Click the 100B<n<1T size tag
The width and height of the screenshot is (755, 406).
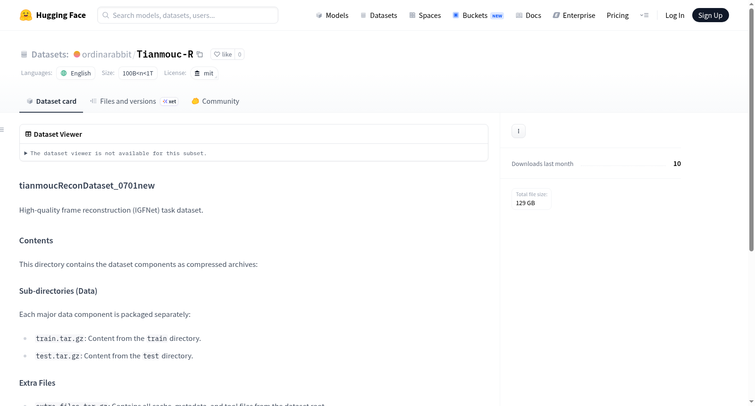tap(138, 73)
